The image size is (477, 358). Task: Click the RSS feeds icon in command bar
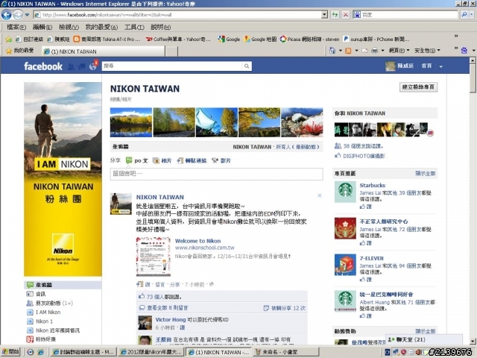click(x=348, y=51)
